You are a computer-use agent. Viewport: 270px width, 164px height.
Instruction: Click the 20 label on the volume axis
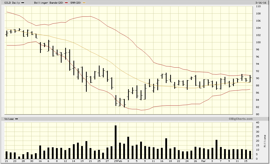258,141
